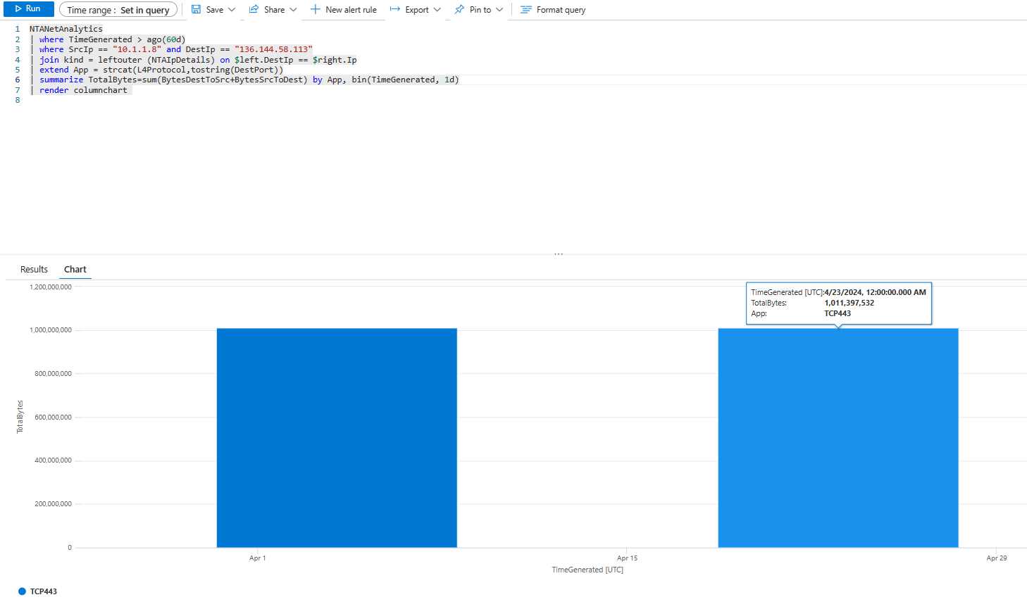Click the plus icon for New alert rule
The width and height of the screenshot is (1027, 609).
coord(316,10)
